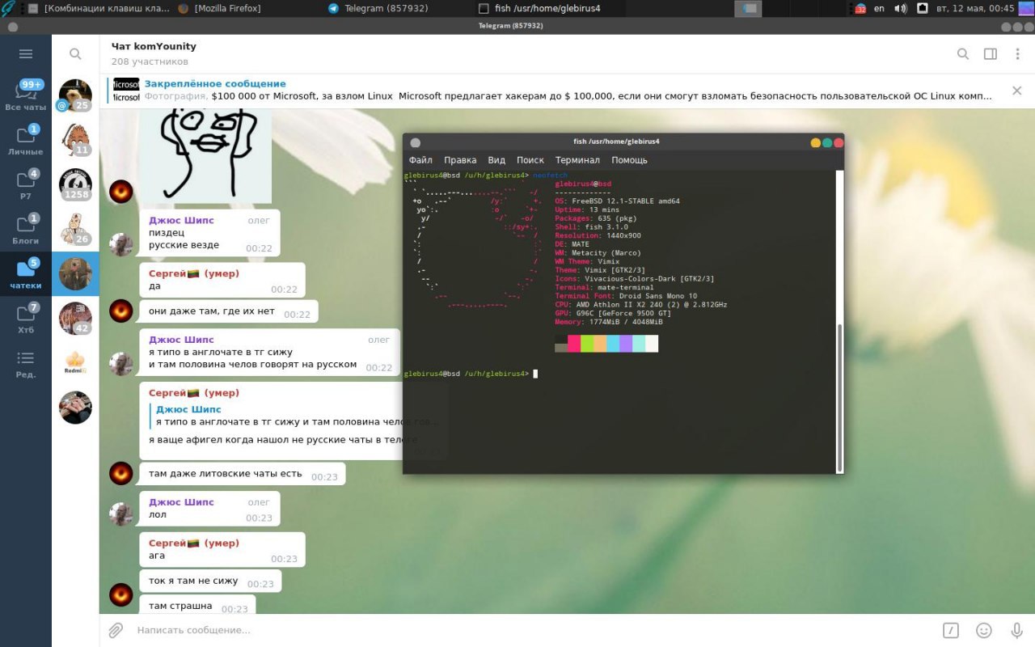The image size is (1035, 647).
Task: Open the emoji picker smiley icon
Action: tap(984, 630)
